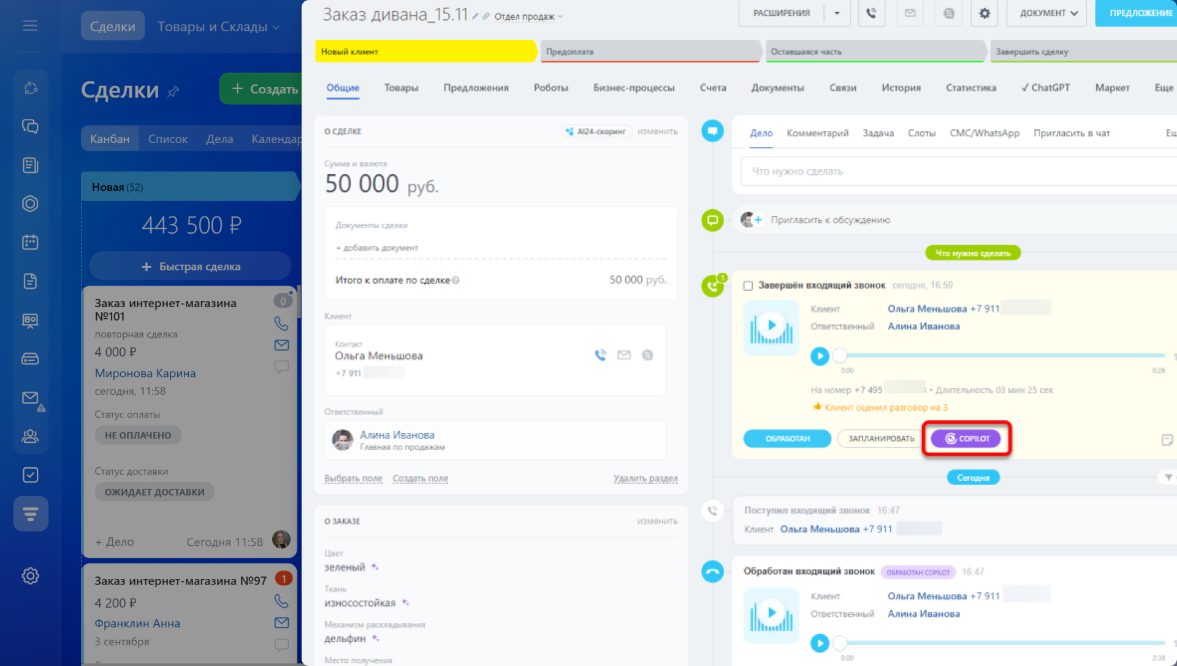Click the phone call icon in top toolbar
Viewport: 1177px width, 666px height.
pyautogui.click(x=871, y=13)
